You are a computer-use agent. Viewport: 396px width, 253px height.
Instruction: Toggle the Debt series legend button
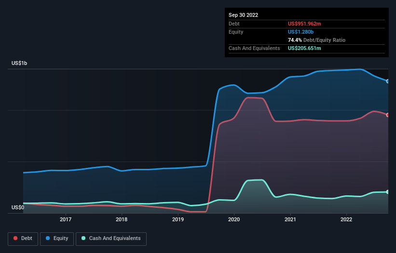pos(23,239)
